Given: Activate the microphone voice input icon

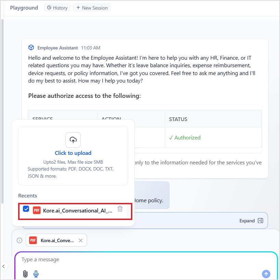Looking at the screenshot, I should click(36, 274).
